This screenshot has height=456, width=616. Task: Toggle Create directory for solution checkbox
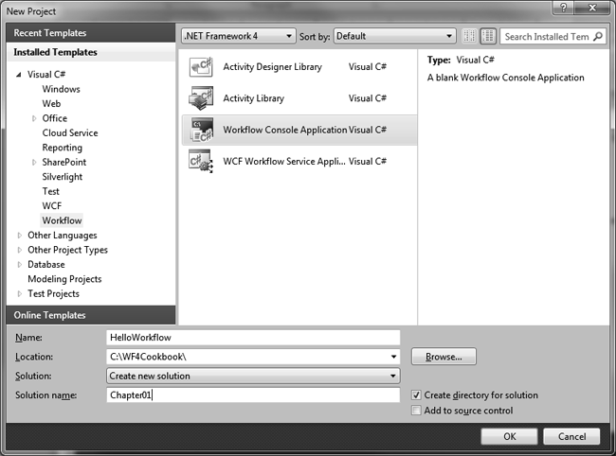pos(416,395)
